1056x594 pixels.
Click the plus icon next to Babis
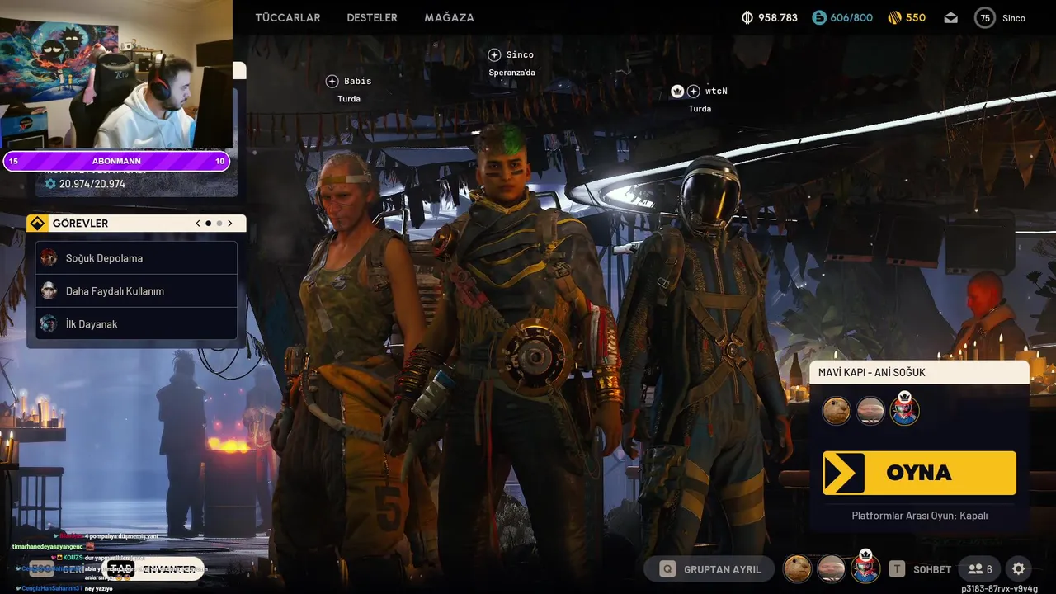pos(332,81)
